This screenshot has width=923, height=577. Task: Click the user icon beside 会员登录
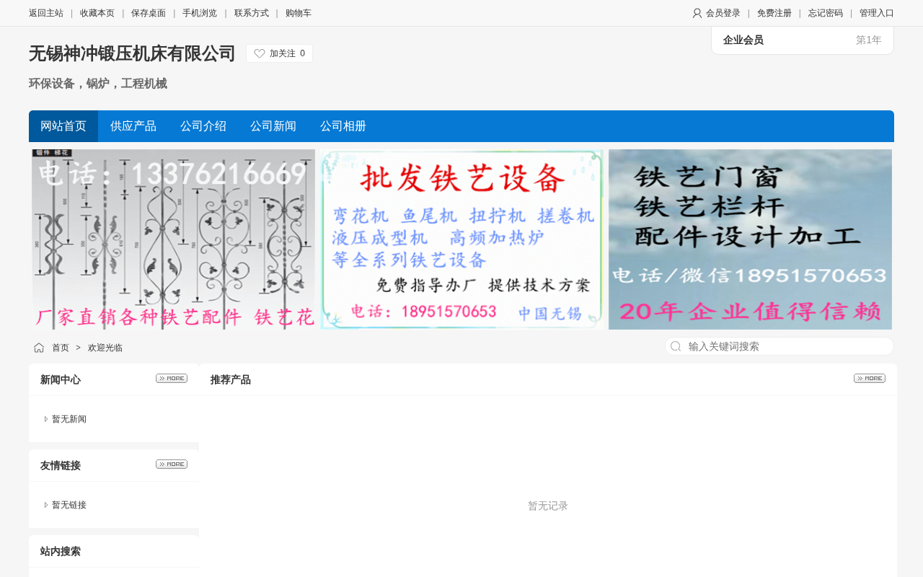[697, 13]
